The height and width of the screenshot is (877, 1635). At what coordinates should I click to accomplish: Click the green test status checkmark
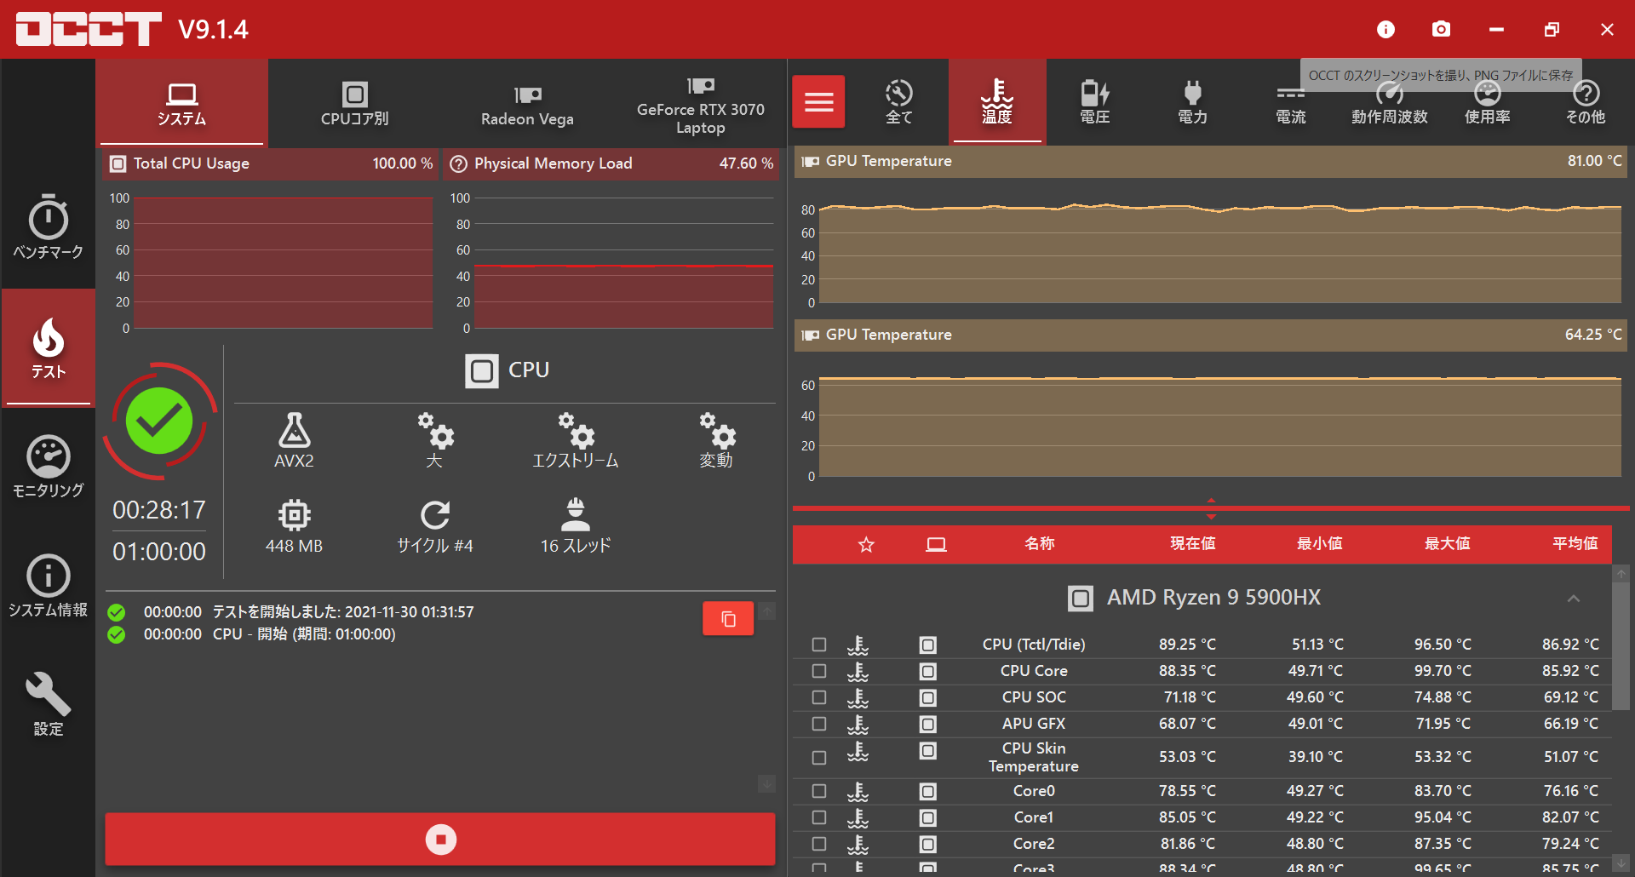click(x=159, y=421)
